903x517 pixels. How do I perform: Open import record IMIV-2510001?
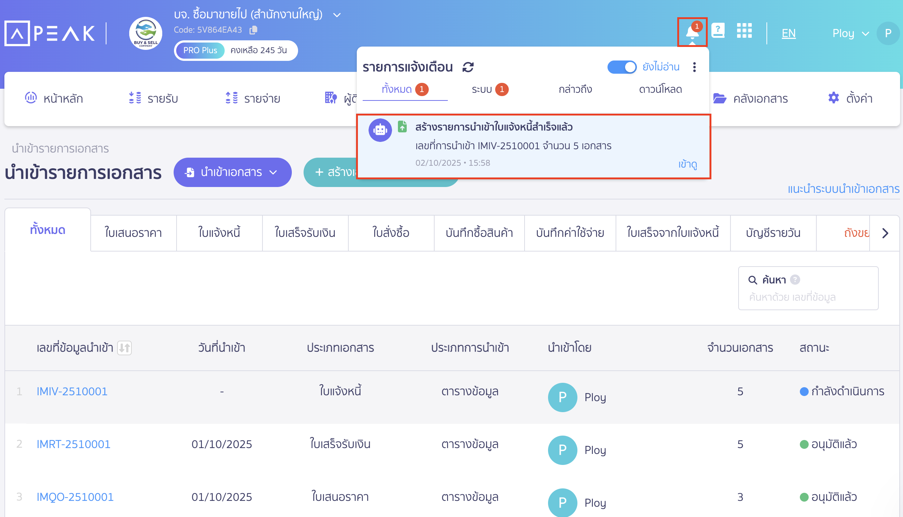pos(72,391)
